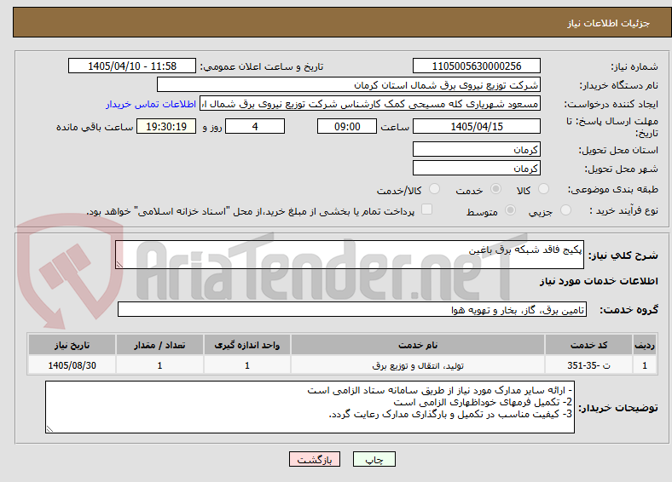Click the اطلاعات خدمات مورد نیاز heading
672x482 pixels.
599,281
